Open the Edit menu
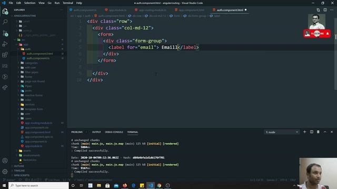The width and height of the screenshot is (337, 189). click(x=18, y=3)
